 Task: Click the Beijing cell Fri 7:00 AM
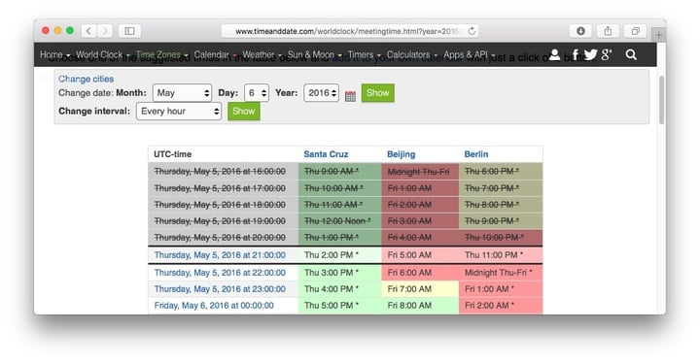pyautogui.click(x=420, y=289)
